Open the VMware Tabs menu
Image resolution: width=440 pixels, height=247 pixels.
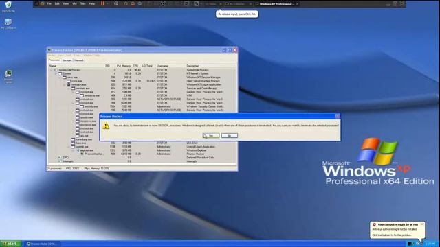coord(82,3)
